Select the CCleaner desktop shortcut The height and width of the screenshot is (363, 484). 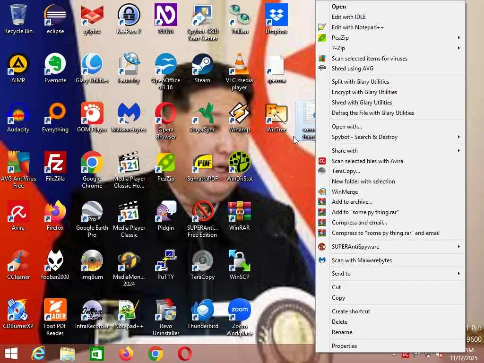click(18, 265)
